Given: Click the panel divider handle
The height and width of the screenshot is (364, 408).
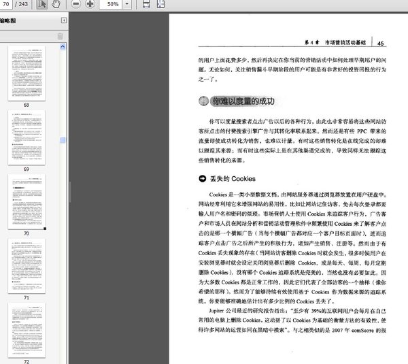Looking at the screenshot, I should click(x=70, y=192).
